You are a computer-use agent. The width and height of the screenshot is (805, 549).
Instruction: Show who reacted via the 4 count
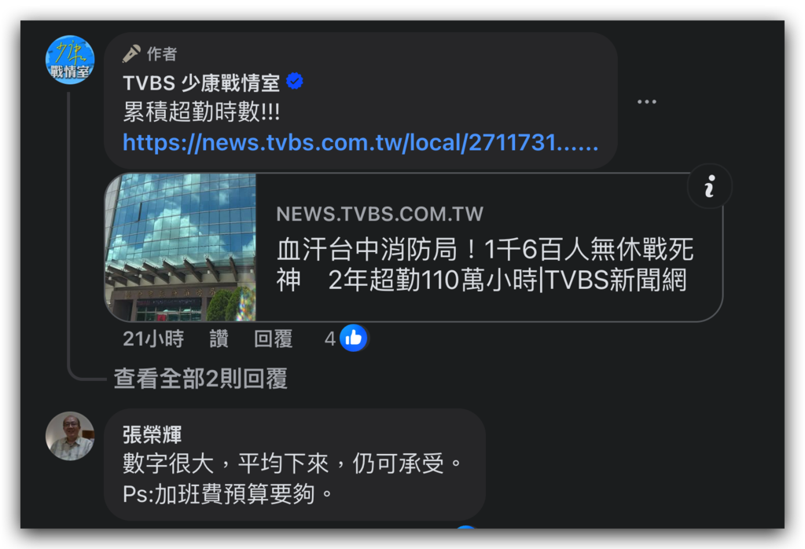point(329,339)
